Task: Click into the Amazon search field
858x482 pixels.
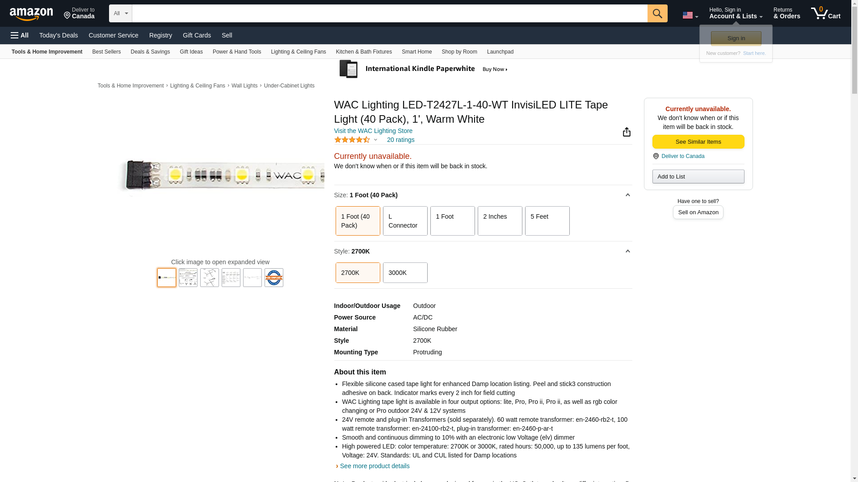Action: click(x=389, y=13)
